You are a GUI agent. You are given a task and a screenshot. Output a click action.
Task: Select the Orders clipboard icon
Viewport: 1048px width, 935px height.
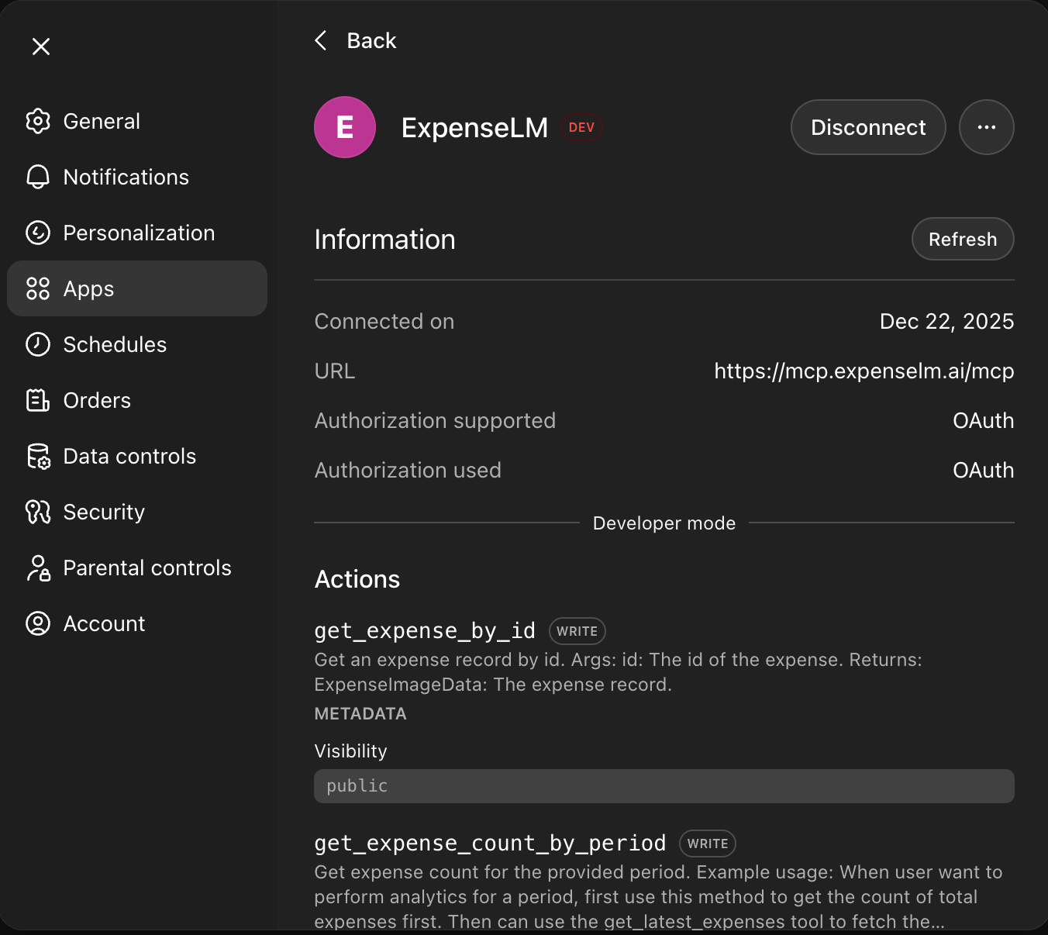click(x=37, y=400)
